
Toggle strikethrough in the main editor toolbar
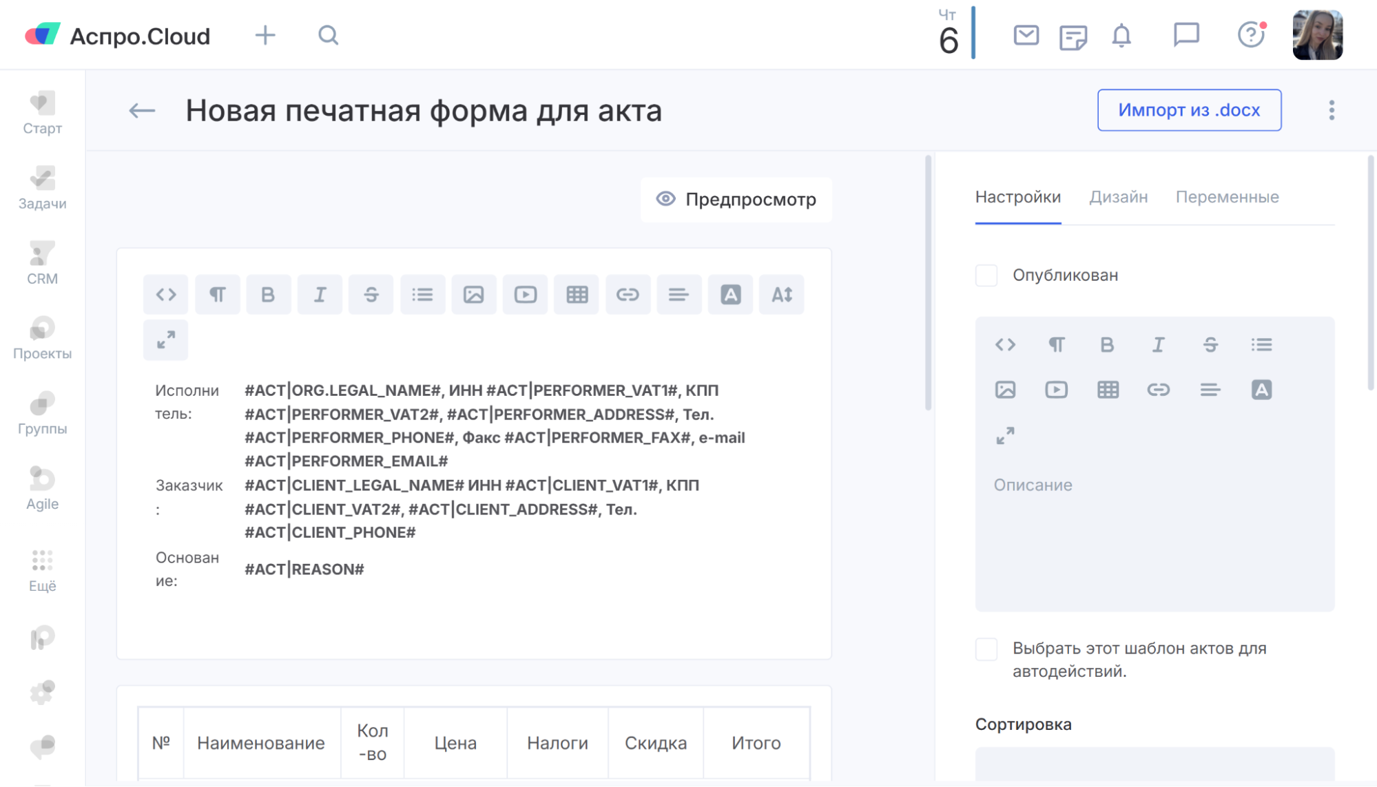[x=371, y=295]
